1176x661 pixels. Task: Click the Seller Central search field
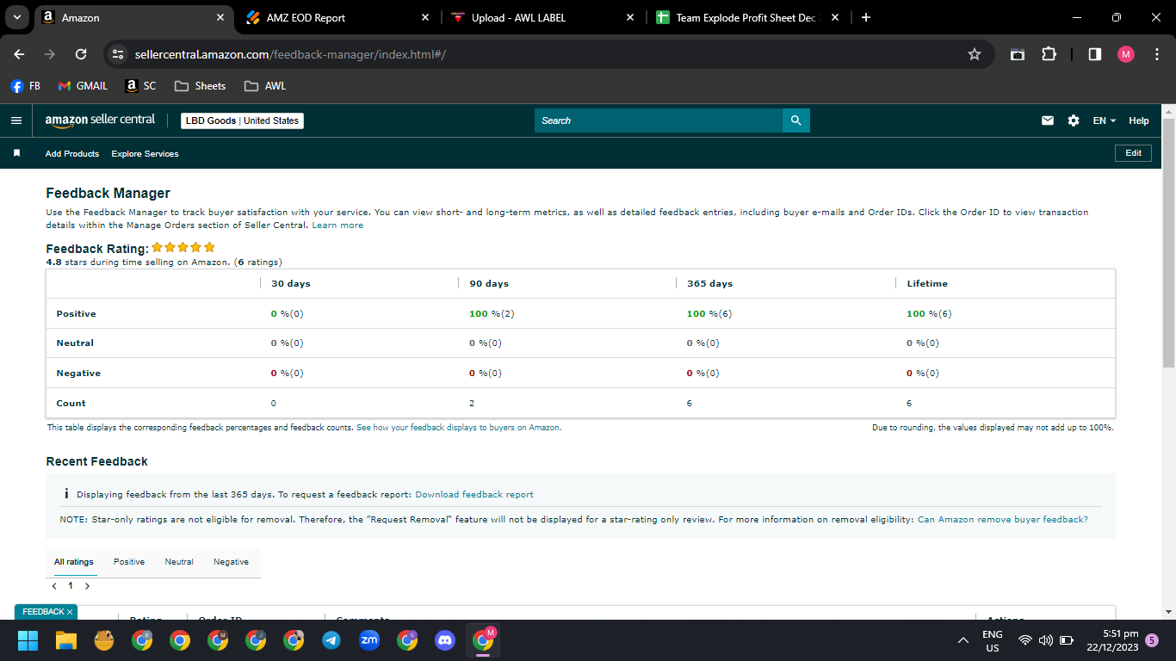(x=659, y=120)
